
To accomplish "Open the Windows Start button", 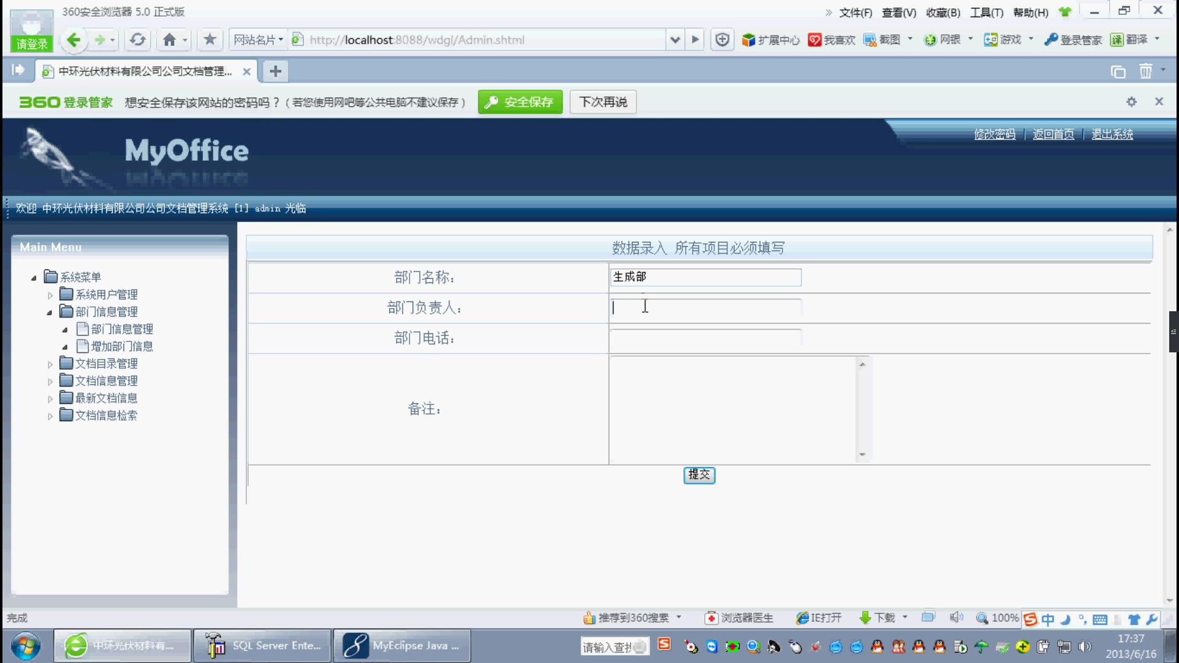I will [25, 646].
